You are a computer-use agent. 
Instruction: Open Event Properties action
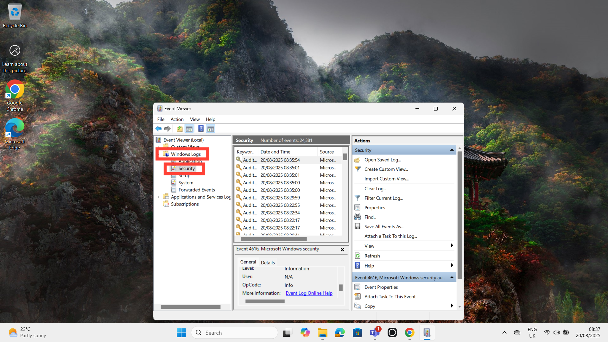coord(381,287)
